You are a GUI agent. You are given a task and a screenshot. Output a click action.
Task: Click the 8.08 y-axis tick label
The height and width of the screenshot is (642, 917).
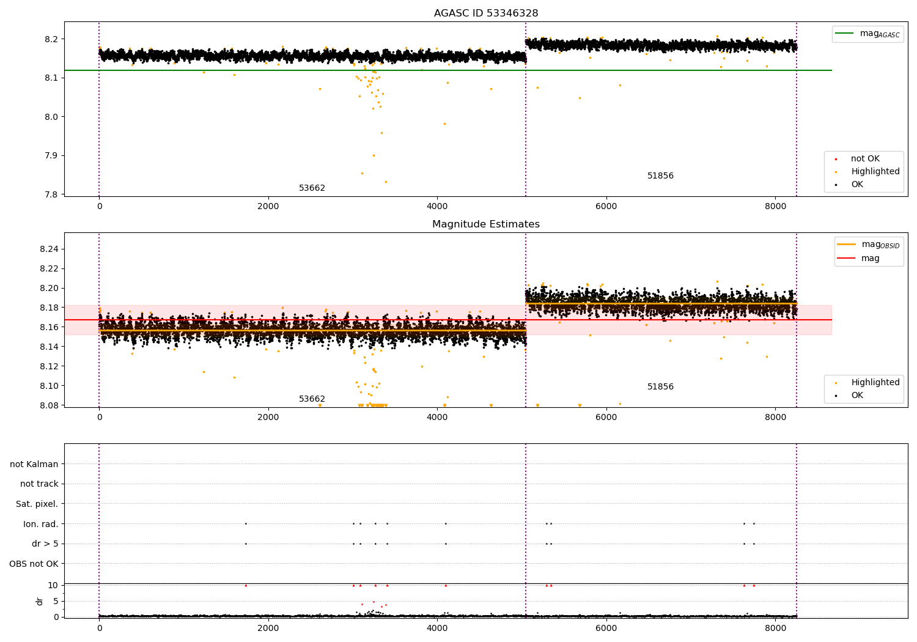49,405
